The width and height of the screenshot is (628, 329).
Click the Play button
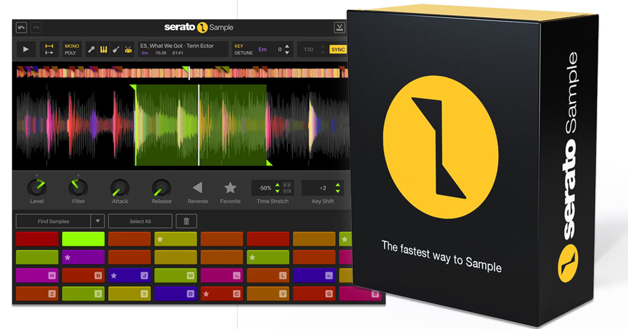point(25,49)
